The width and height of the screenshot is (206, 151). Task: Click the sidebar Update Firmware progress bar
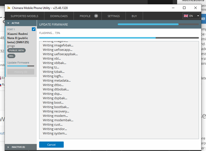tap(21, 66)
